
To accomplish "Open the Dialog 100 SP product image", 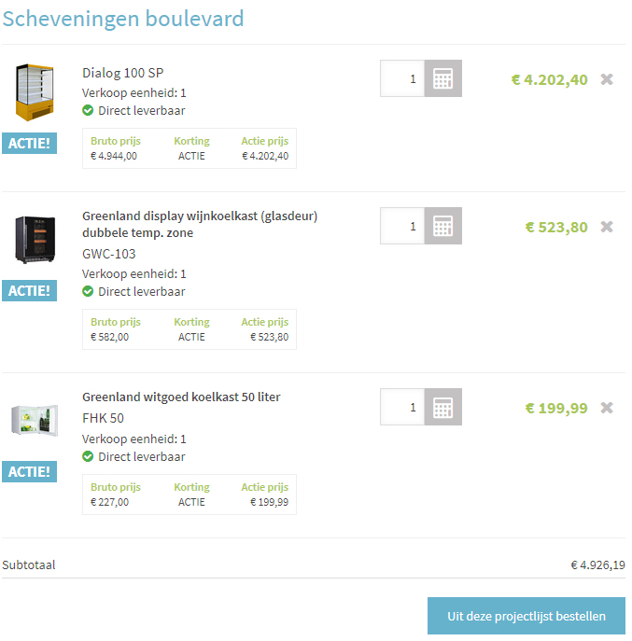I will tap(35, 92).
